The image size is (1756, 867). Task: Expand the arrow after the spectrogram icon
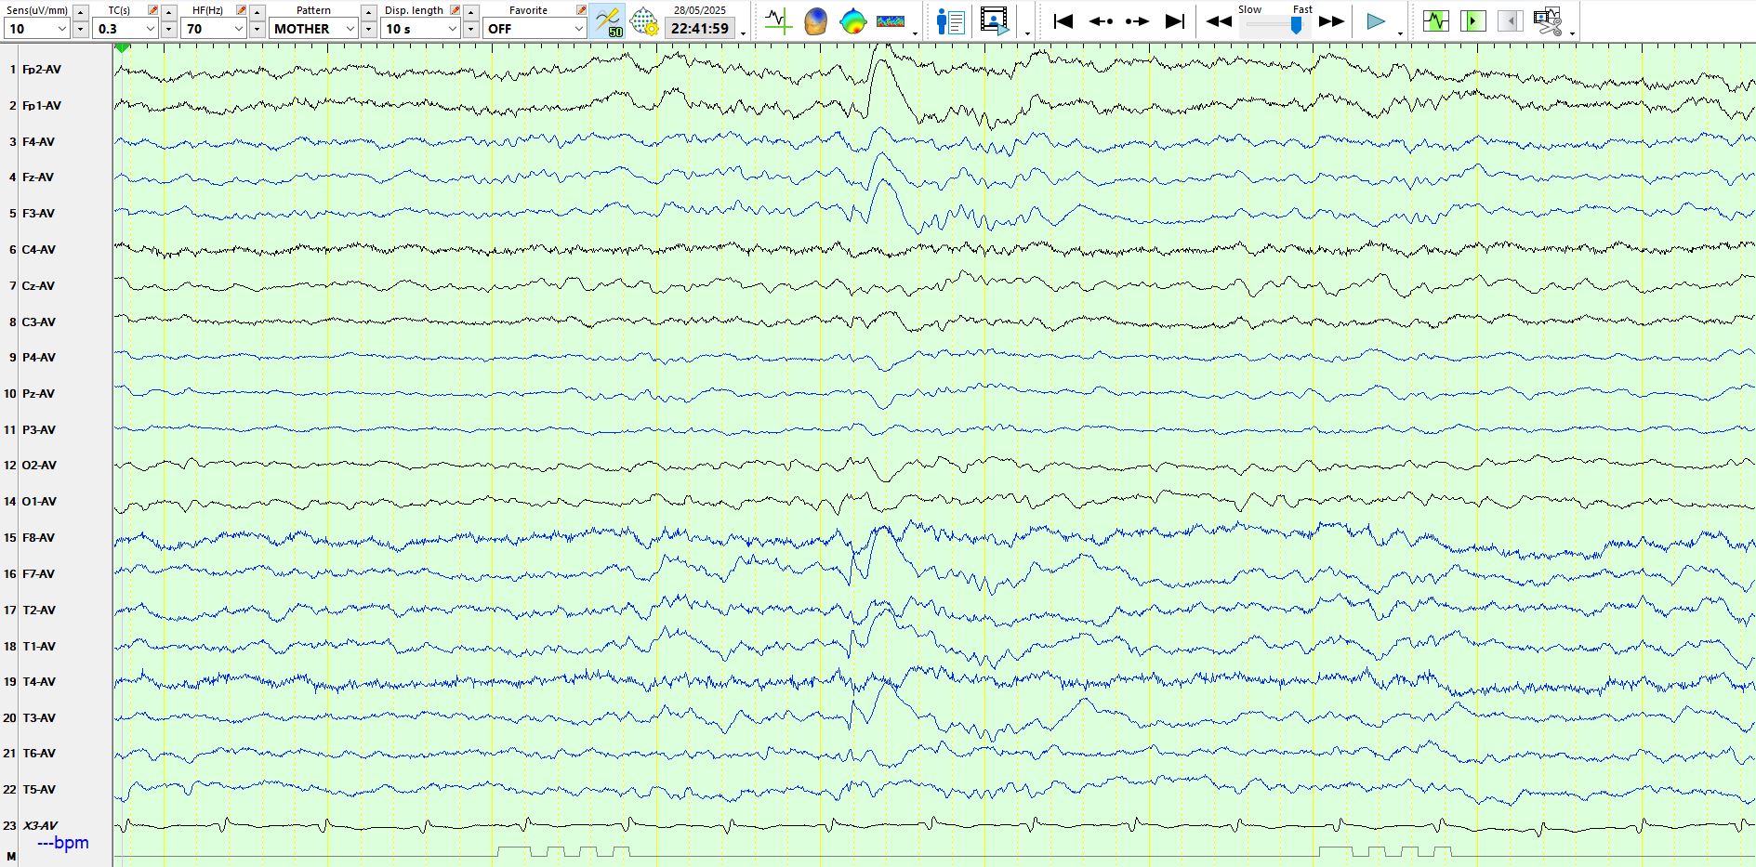tap(916, 33)
